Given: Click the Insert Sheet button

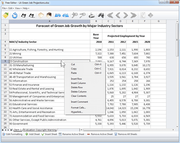Looking at the screenshot, I should [49, 134].
